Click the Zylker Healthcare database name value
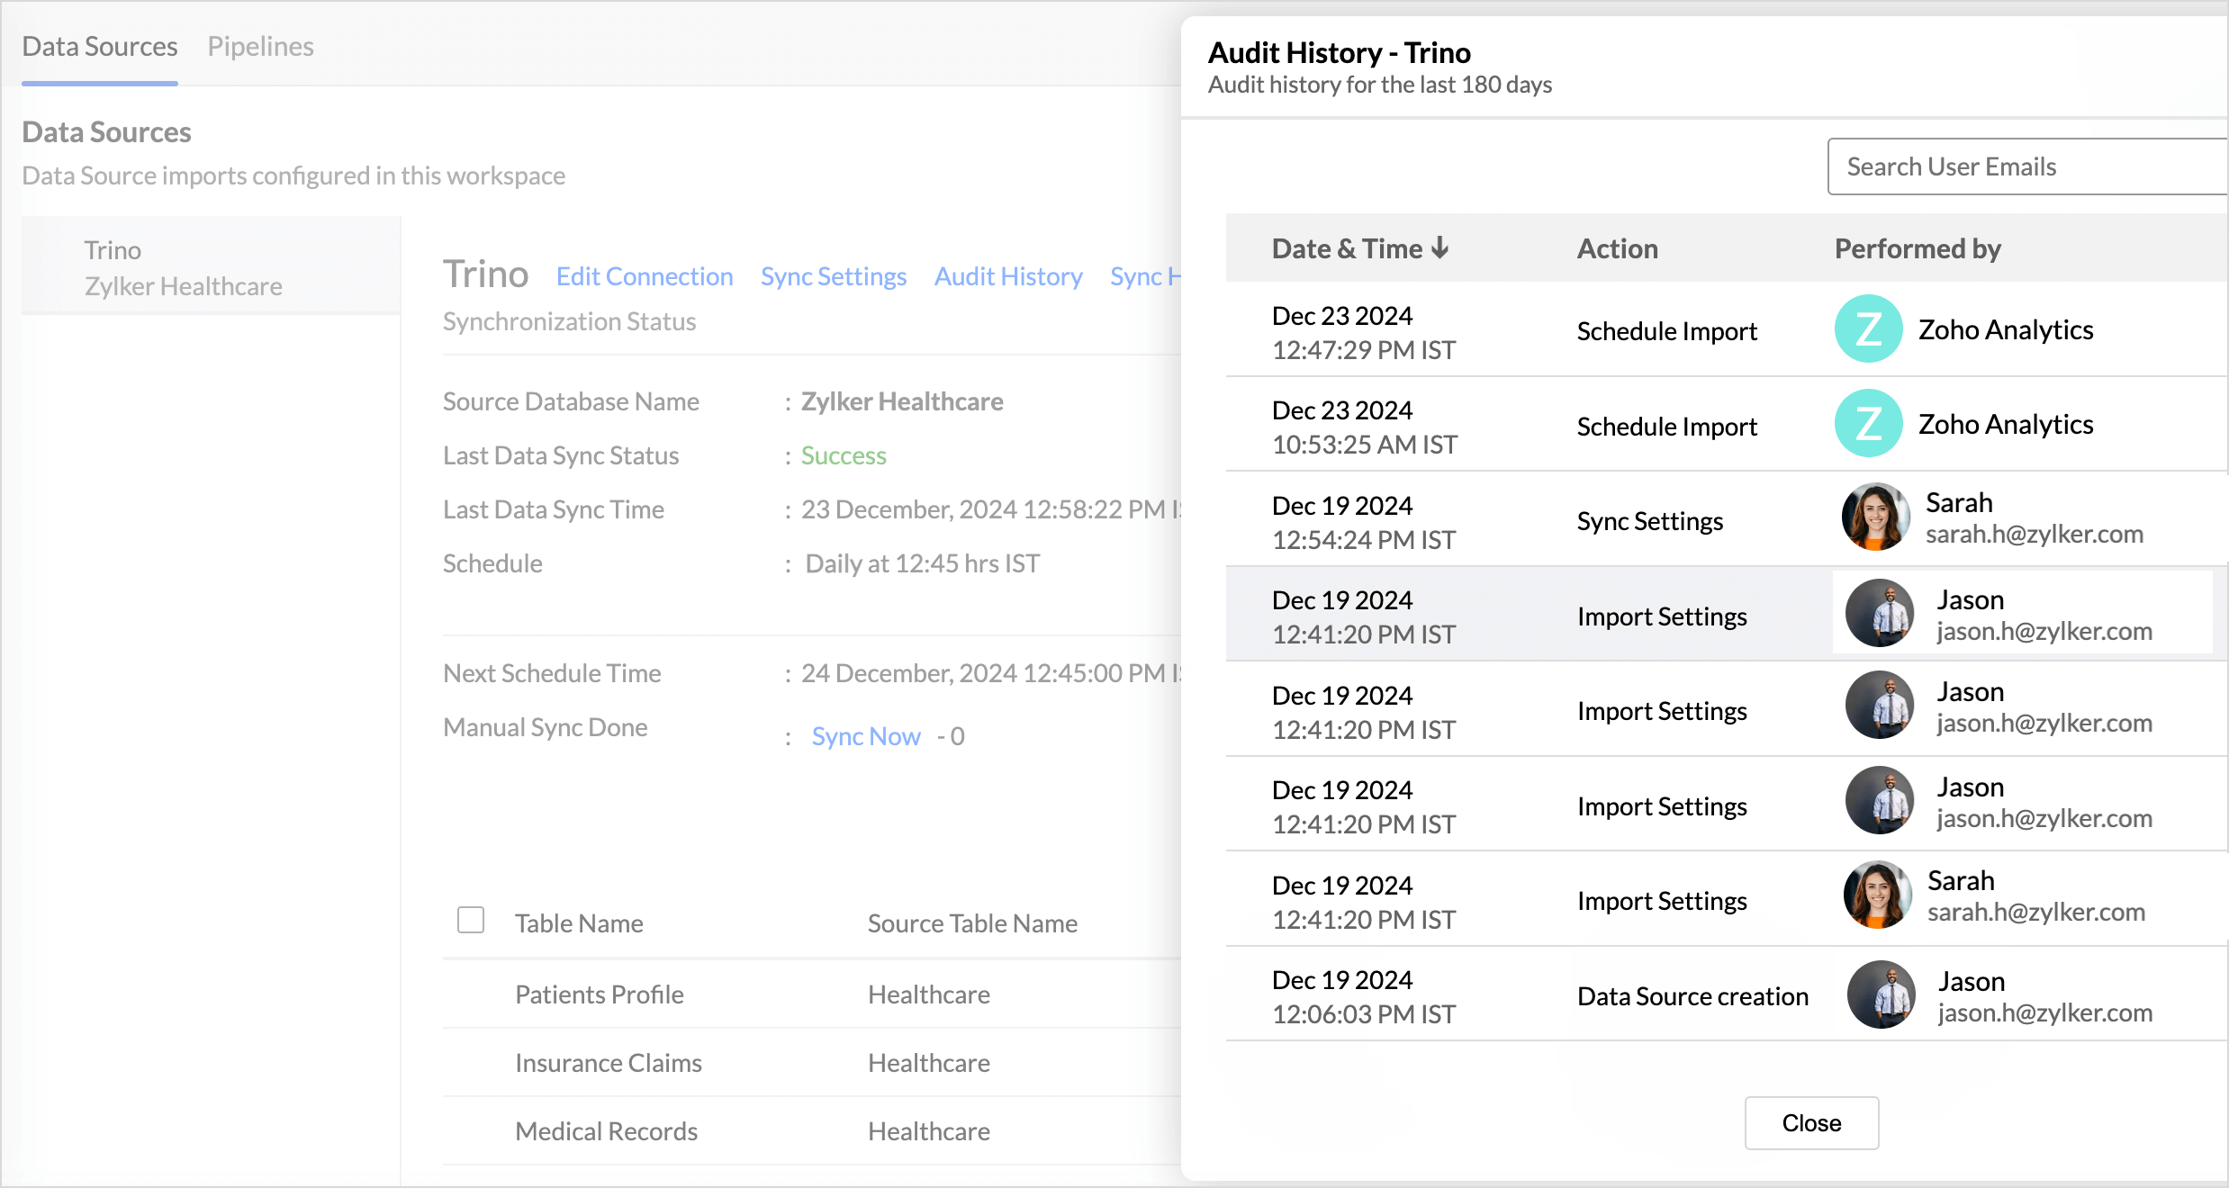The width and height of the screenshot is (2229, 1188). [902, 401]
